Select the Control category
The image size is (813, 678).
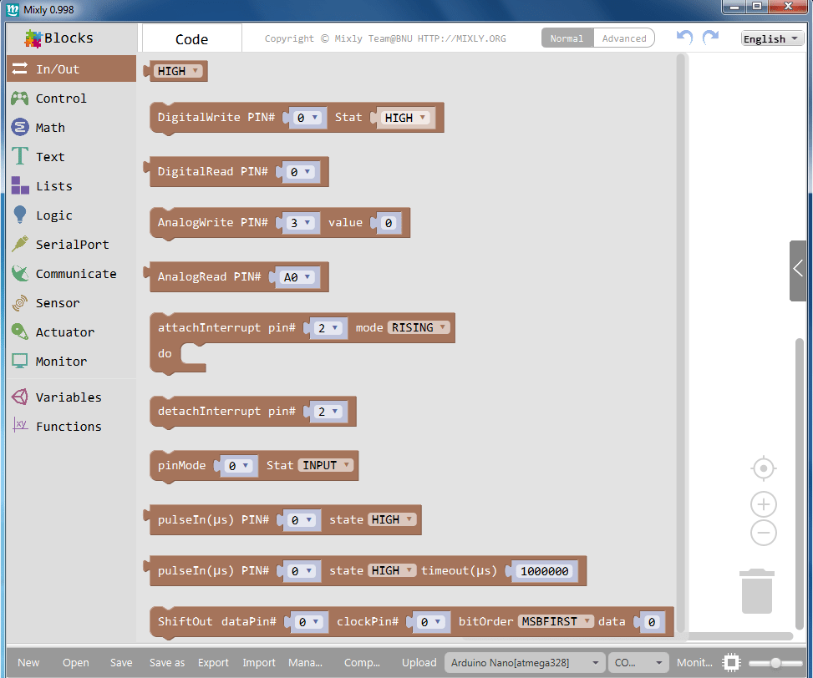click(x=72, y=98)
